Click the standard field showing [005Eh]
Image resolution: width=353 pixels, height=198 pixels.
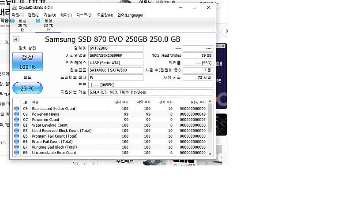click(150, 85)
